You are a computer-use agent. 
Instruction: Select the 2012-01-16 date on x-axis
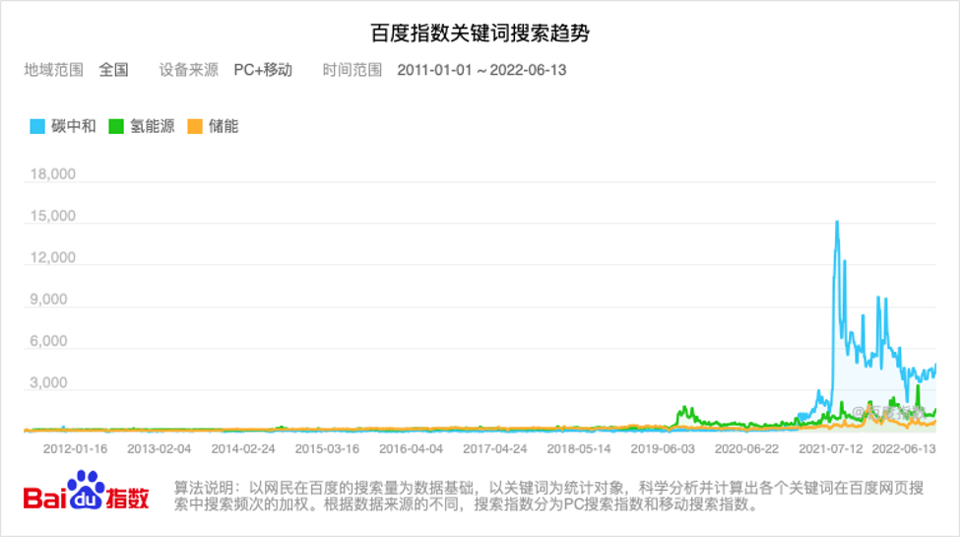point(75,447)
